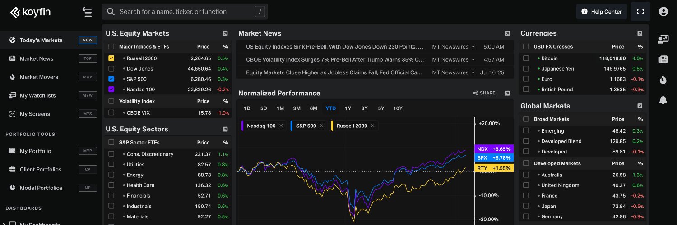Image resolution: width=677 pixels, height=225 pixels.
Task: Open the right rail presentation icon
Action: [663, 39]
